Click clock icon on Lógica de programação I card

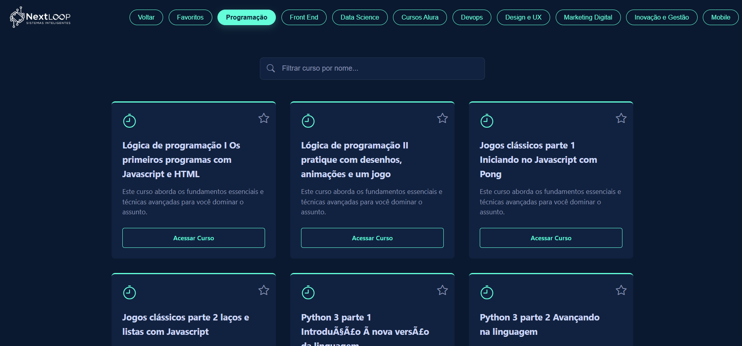pyautogui.click(x=130, y=121)
